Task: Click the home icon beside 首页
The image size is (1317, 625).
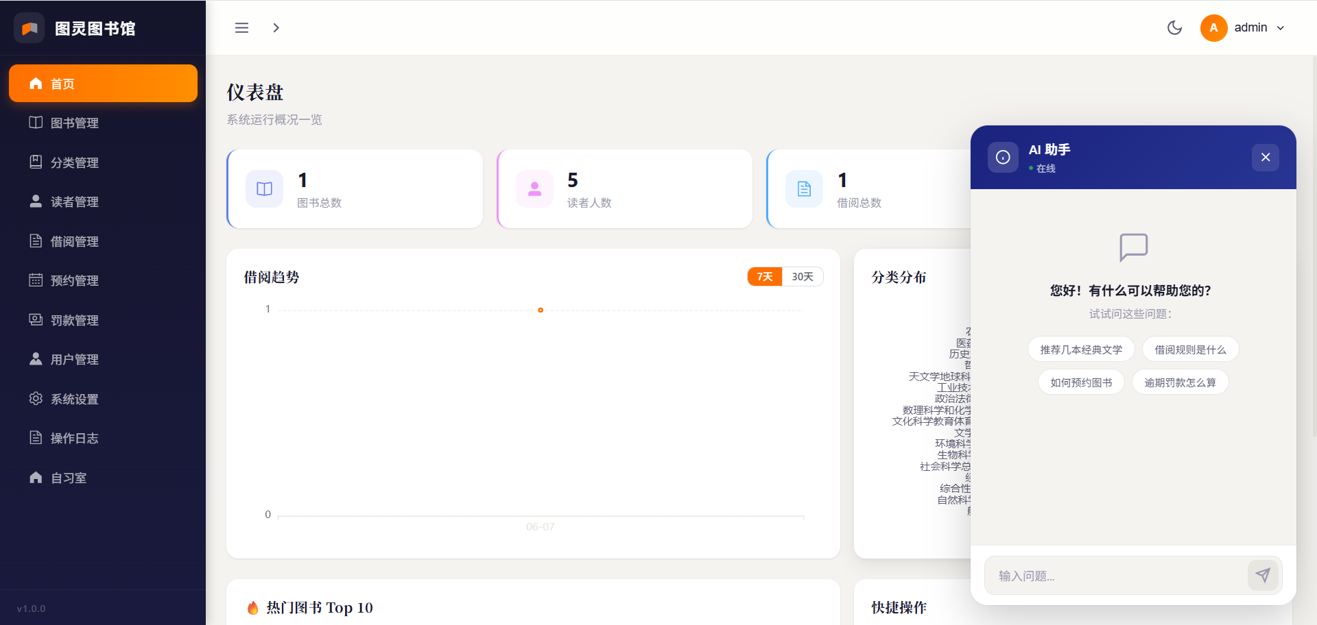Action: point(36,84)
